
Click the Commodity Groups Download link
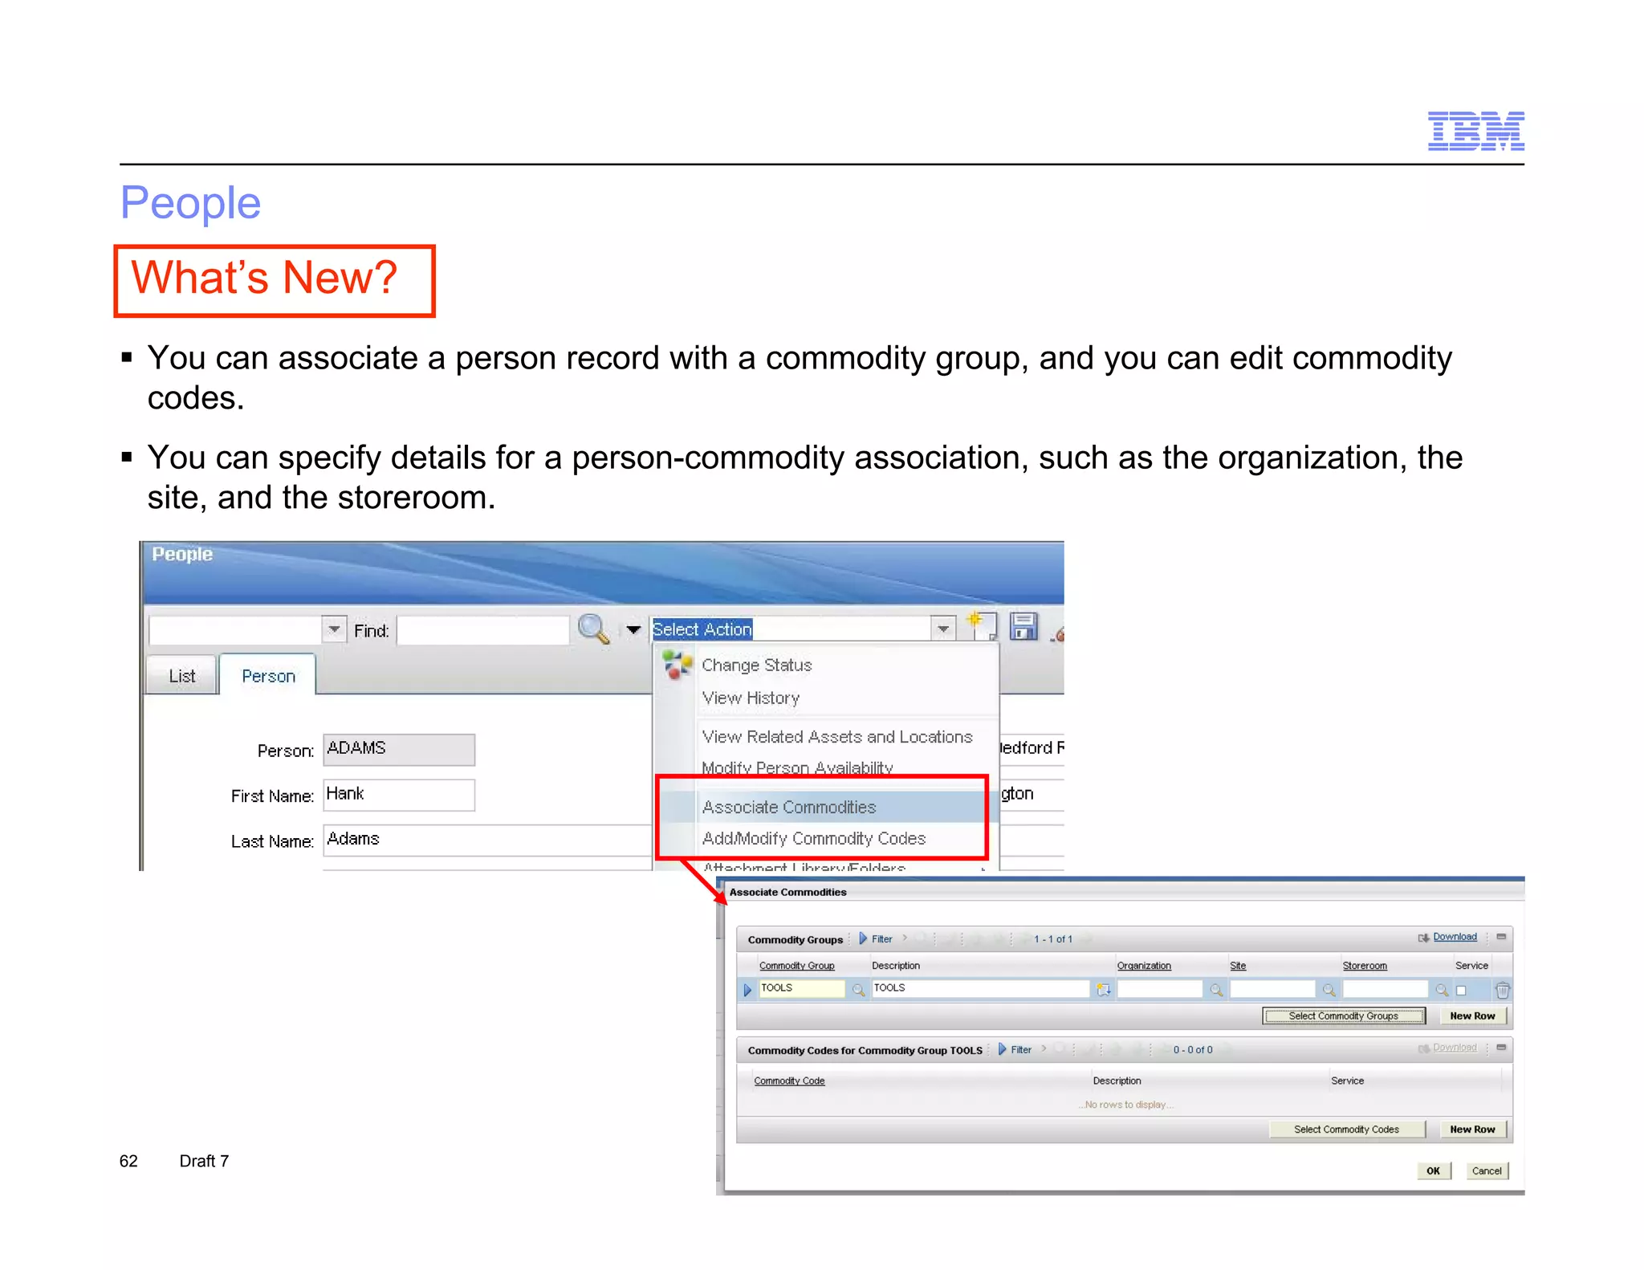1455,937
